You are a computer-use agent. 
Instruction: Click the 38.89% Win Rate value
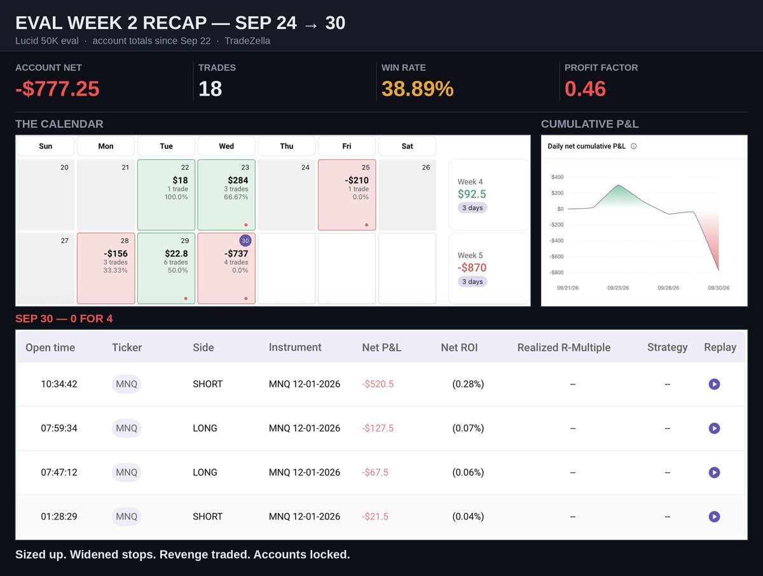pos(418,89)
